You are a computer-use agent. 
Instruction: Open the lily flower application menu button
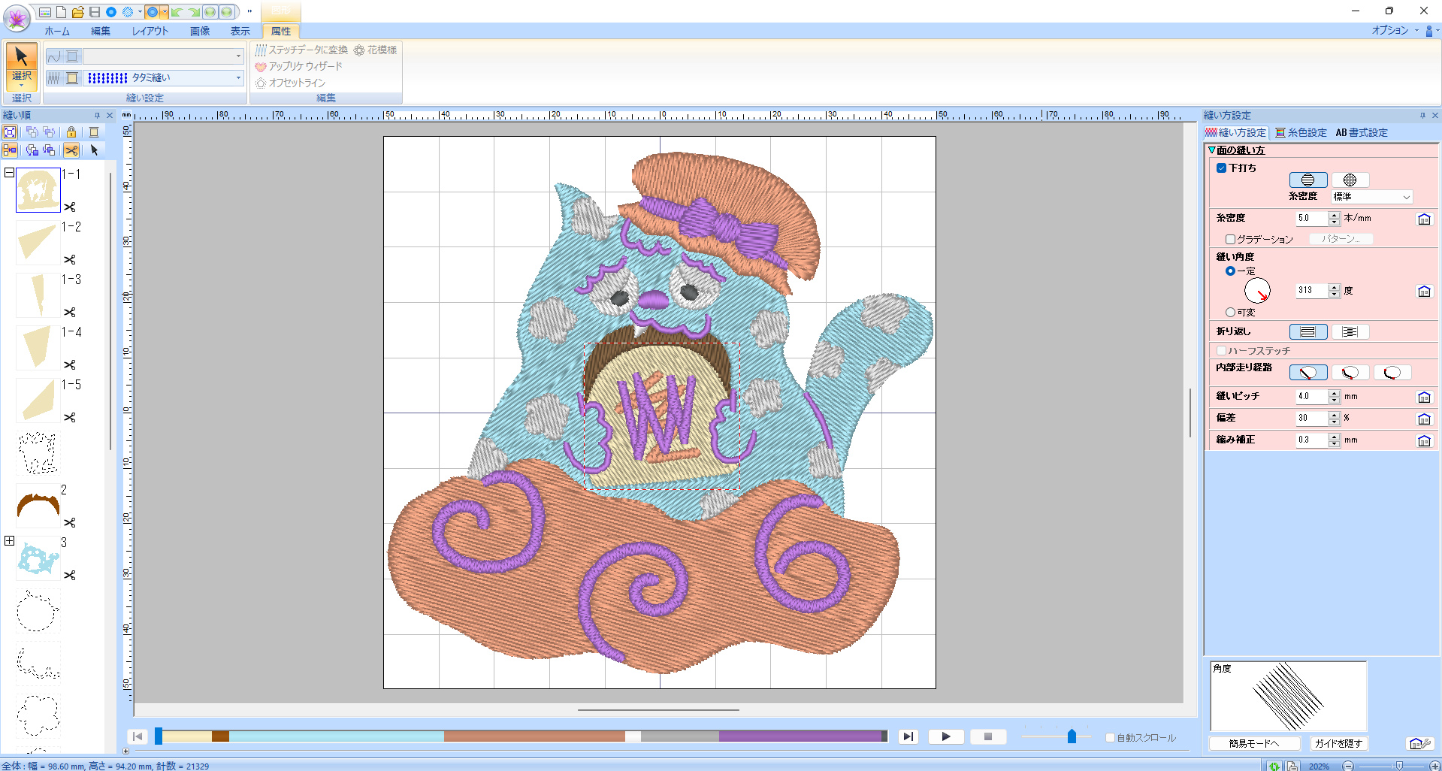(17, 17)
